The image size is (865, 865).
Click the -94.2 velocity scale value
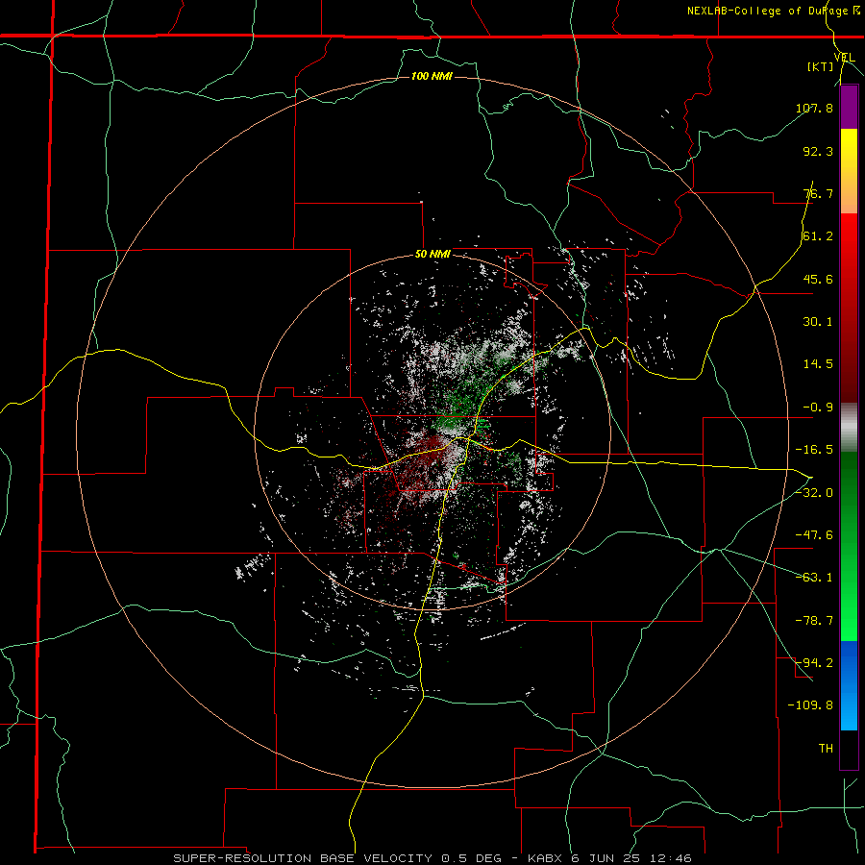pyautogui.click(x=814, y=662)
